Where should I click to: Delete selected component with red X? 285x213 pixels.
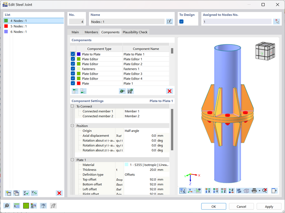tap(169, 91)
